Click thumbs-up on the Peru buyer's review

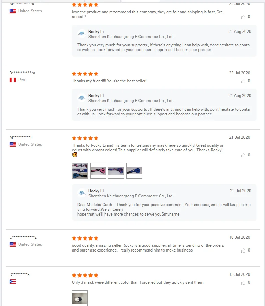243,81
